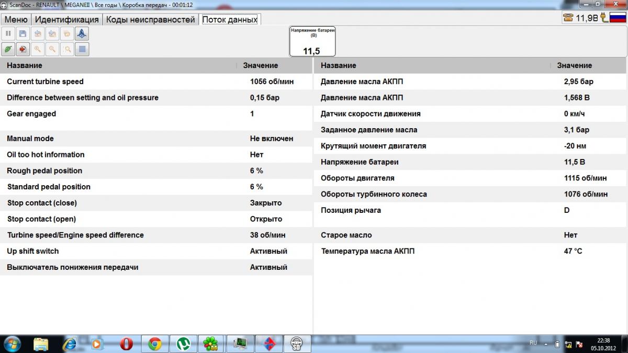Open ICQ green flower taskbar icon
628x353 pixels.
tap(211, 344)
